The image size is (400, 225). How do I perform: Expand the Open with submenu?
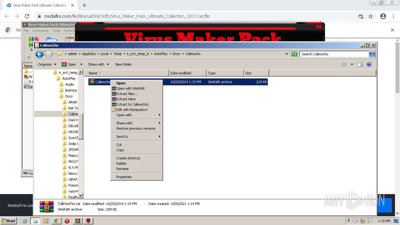click(137, 115)
